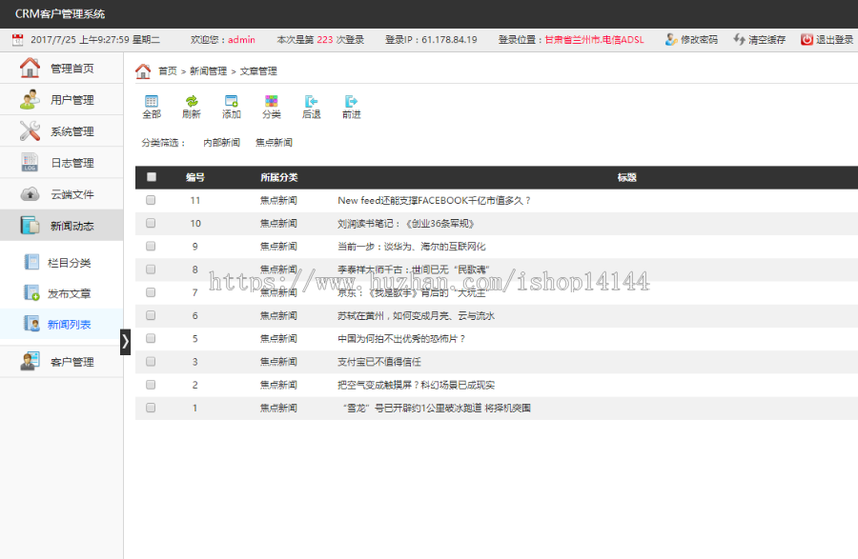Open the 栏目分类 submenu item

click(61, 263)
